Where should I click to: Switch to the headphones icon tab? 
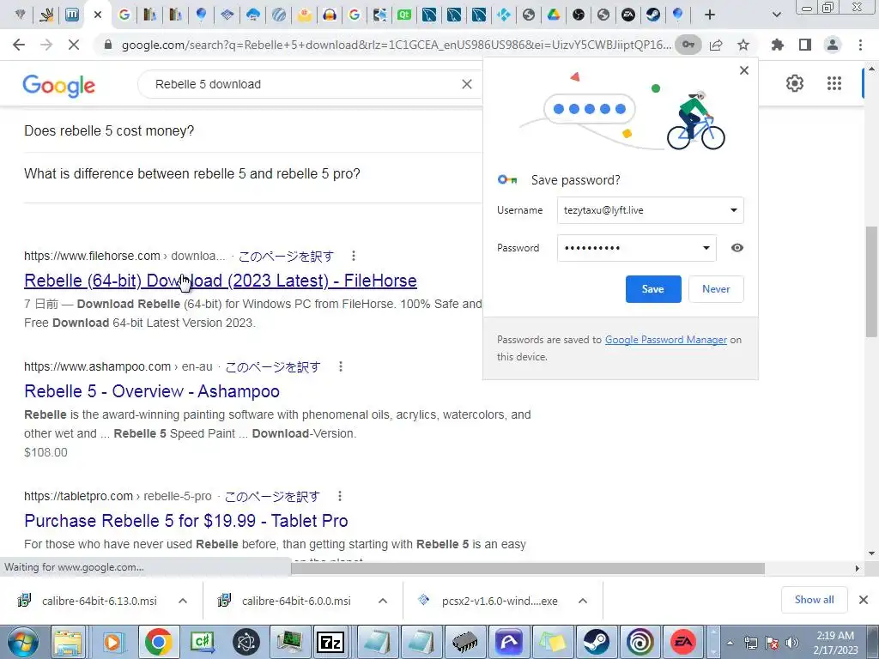(330, 15)
